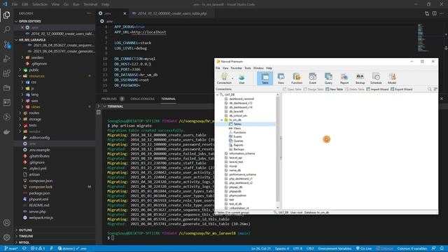Expand public folder in Explorer
The width and height of the screenshot is (448, 252).
pyautogui.click(x=20, y=70)
